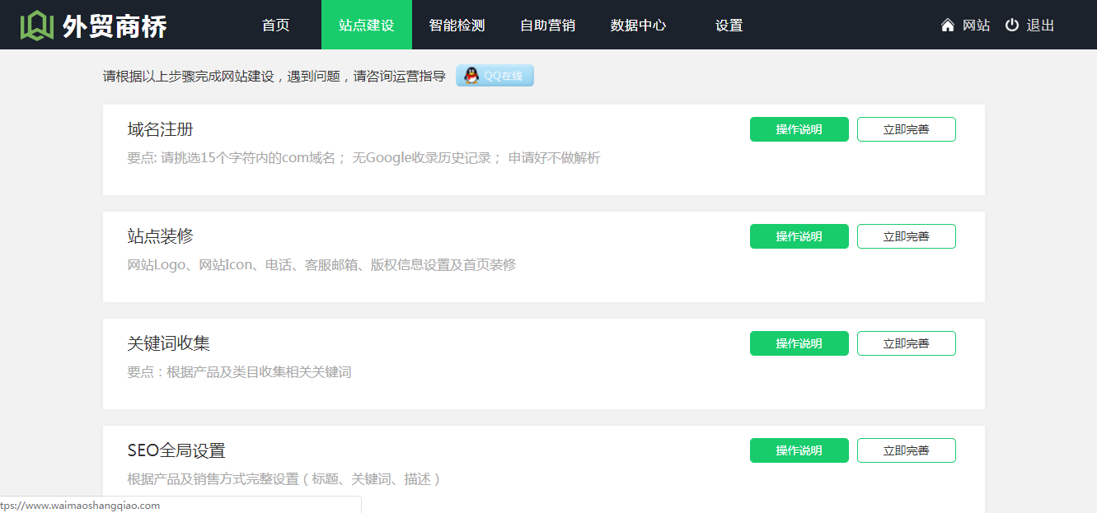1097x513 pixels.
Task: Switch to 数据中心 section
Action: click(638, 26)
